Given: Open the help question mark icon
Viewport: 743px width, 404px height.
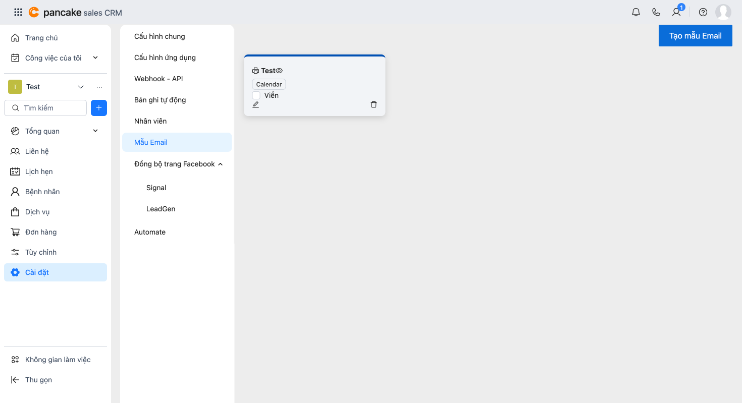Looking at the screenshot, I should pyautogui.click(x=703, y=13).
